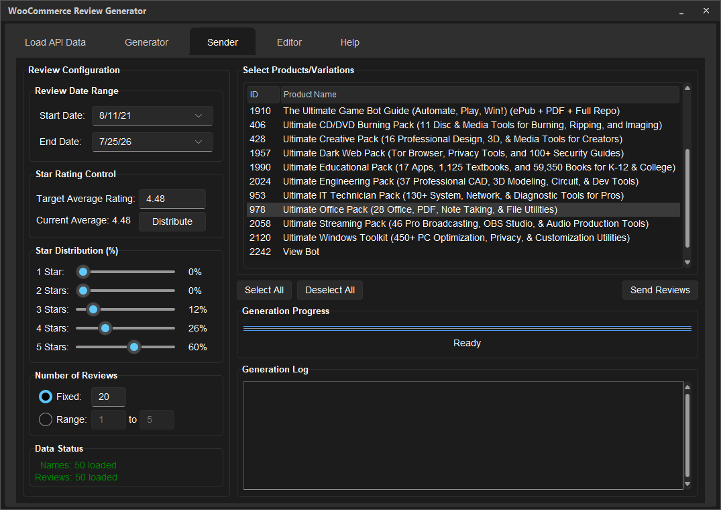The image size is (721, 510).
Task: Select Ultimate Engineering Pack row
Action: pyautogui.click(x=463, y=181)
